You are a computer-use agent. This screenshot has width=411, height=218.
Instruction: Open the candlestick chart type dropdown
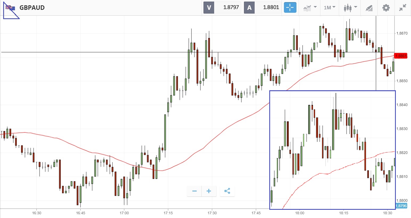[x=350, y=7]
